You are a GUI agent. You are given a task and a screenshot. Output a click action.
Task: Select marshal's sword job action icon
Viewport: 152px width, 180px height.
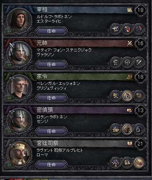tap(139, 62)
